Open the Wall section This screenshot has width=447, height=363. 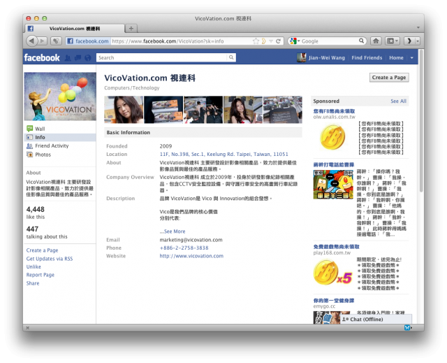coord(40,129)
